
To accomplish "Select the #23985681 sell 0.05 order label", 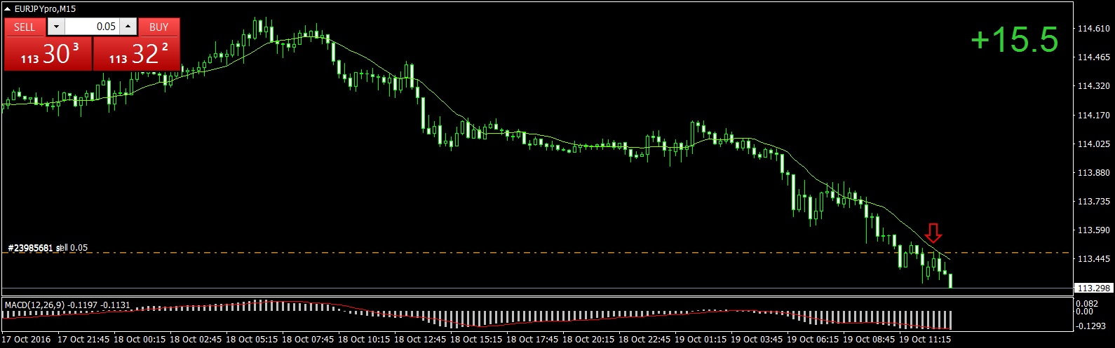I will point(48,248).
